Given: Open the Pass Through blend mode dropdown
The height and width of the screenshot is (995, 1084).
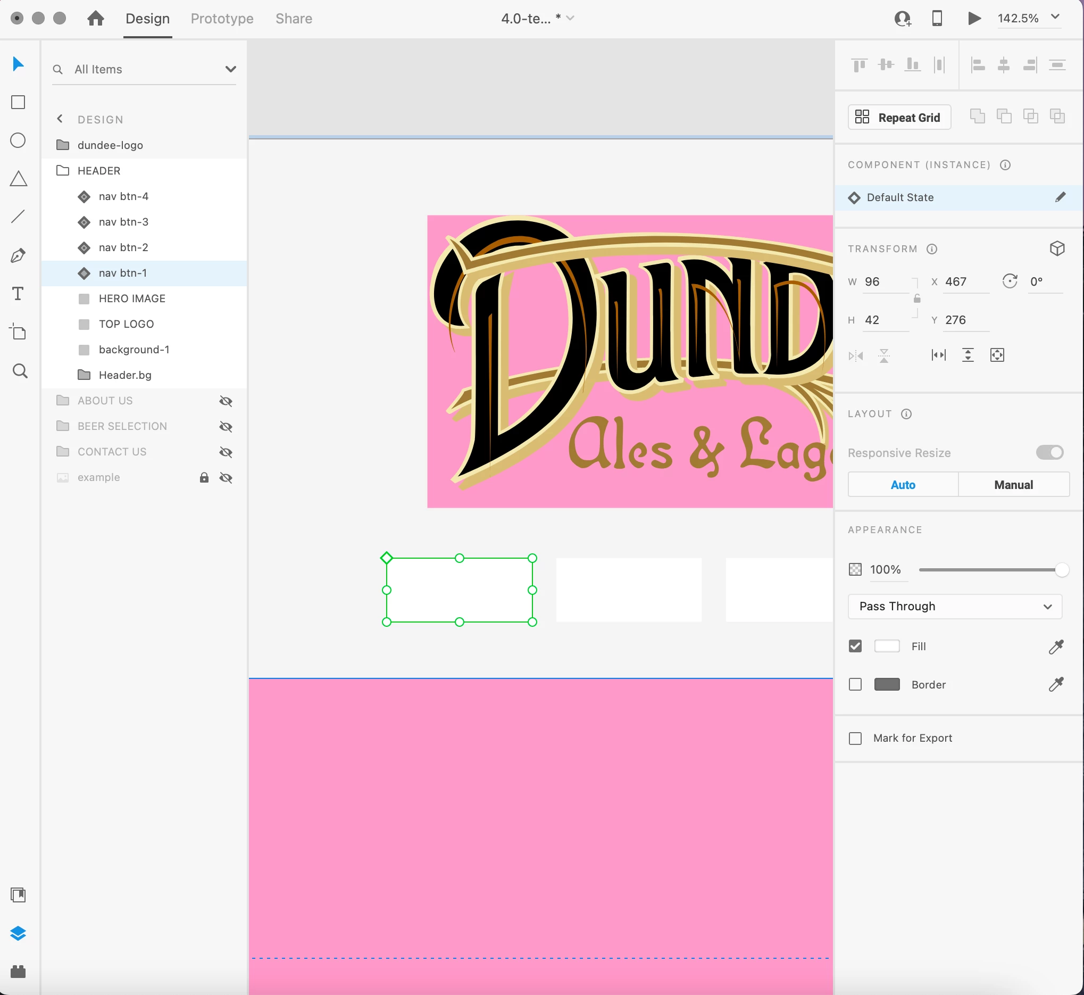Looking at the screenshot, I should (955, 606).
